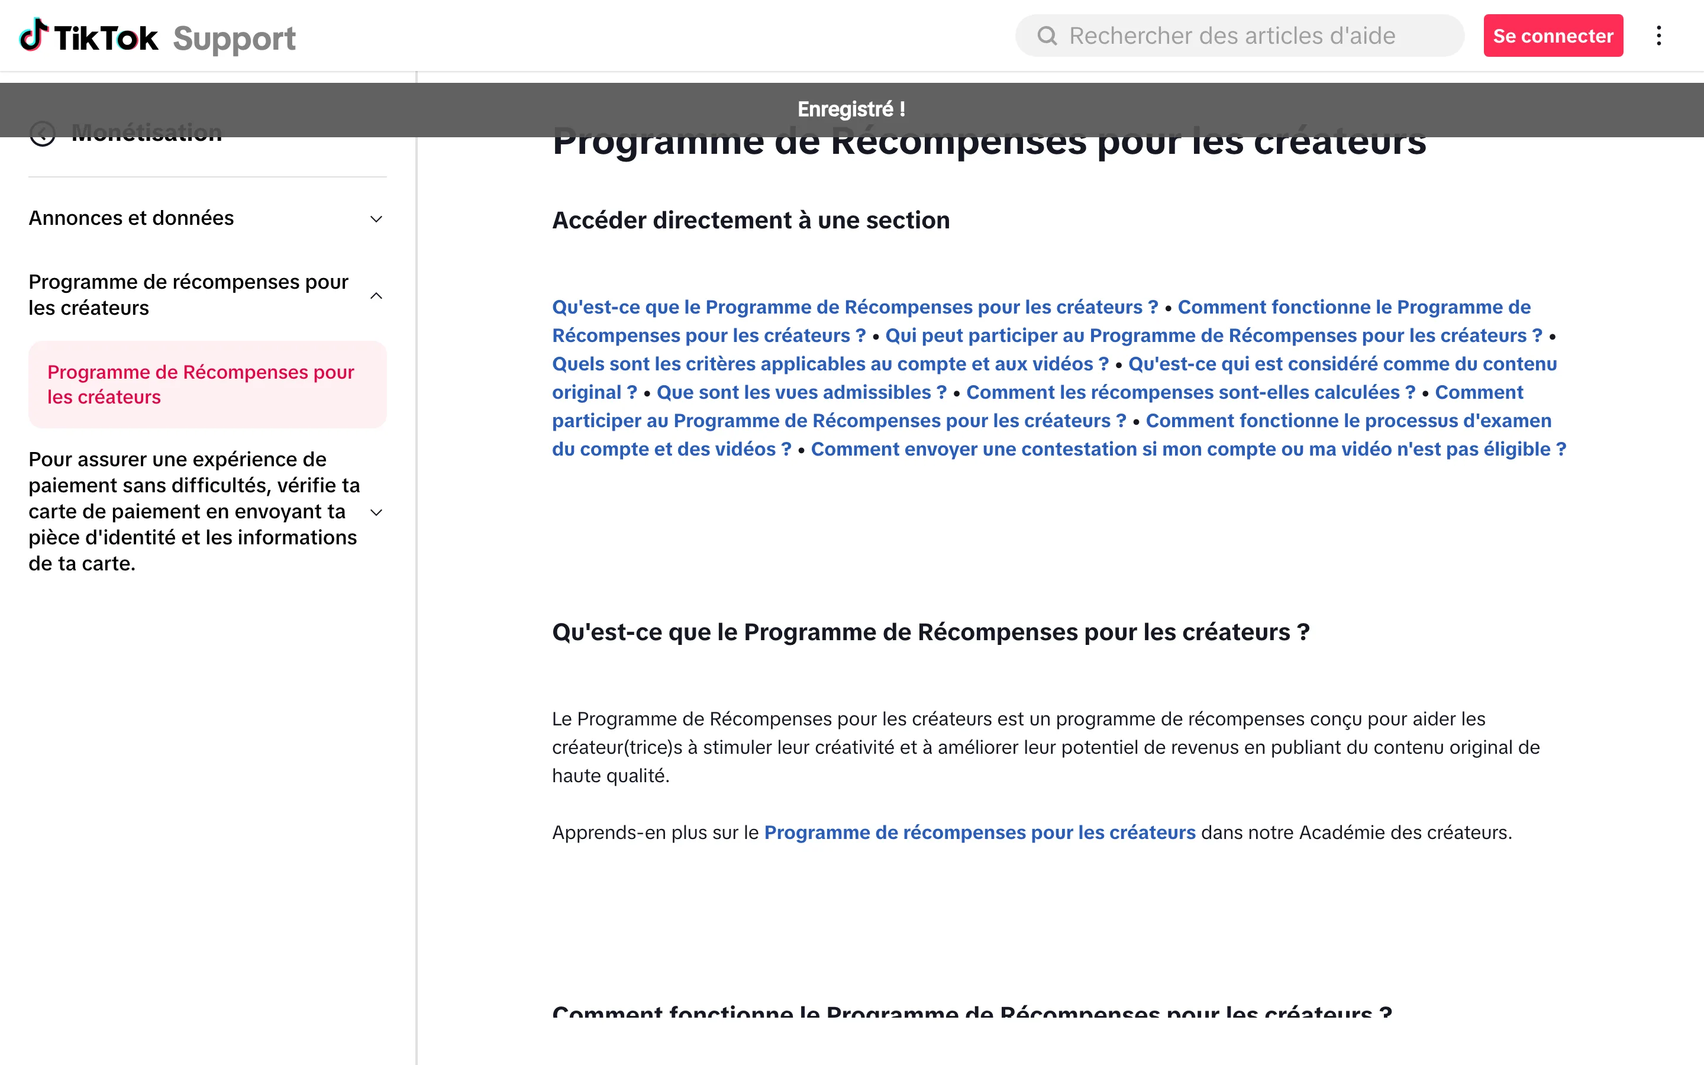Open Comment les récompenses sont-elles calculées link
Viewport: 1704px width, 1065px height.
pos(1190,392)
